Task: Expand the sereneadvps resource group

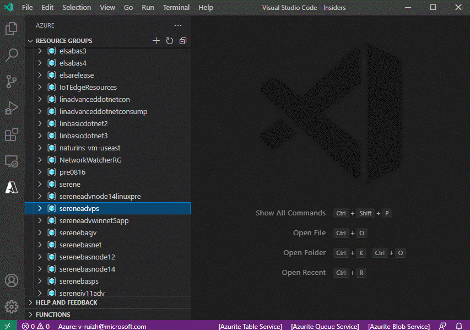Action: 40,208
